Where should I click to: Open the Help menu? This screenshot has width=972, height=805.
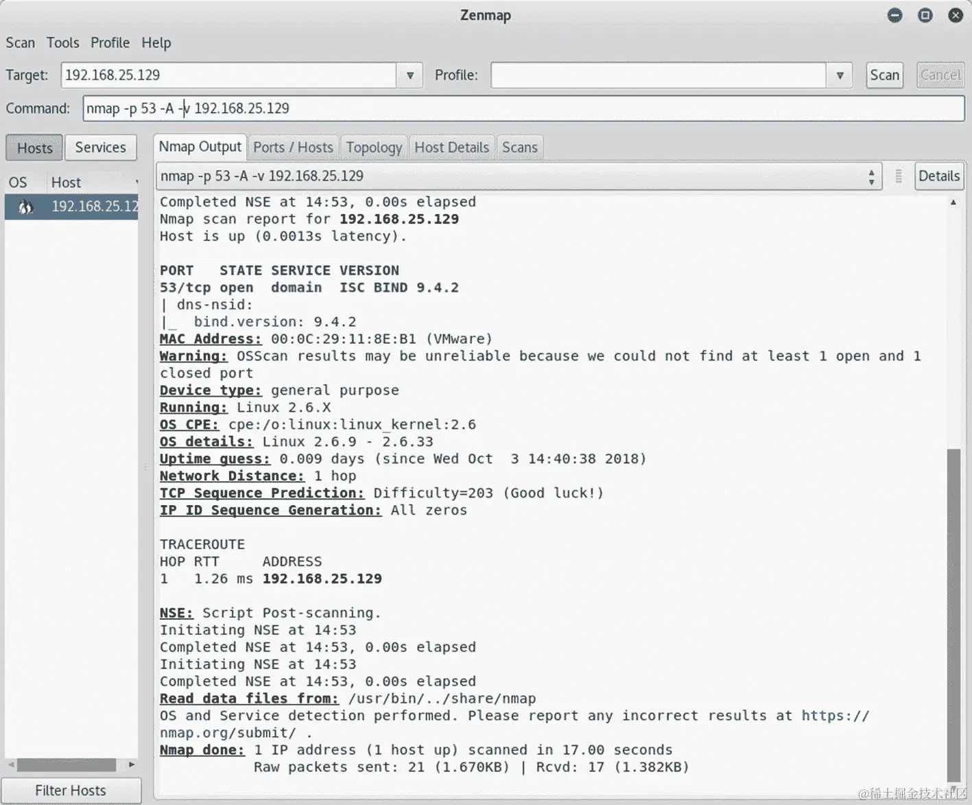click(x=156, y=43)
